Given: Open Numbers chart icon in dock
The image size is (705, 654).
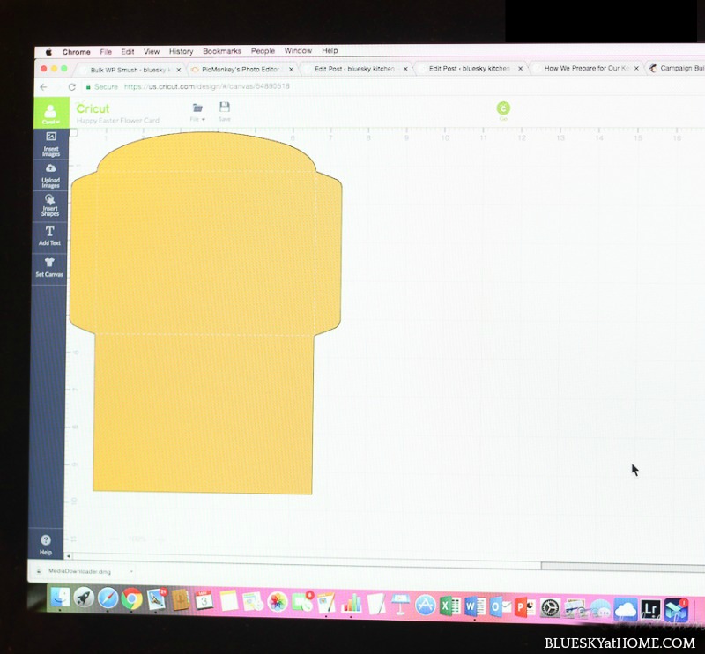Looking at the screenshot, I should [352, 603].
